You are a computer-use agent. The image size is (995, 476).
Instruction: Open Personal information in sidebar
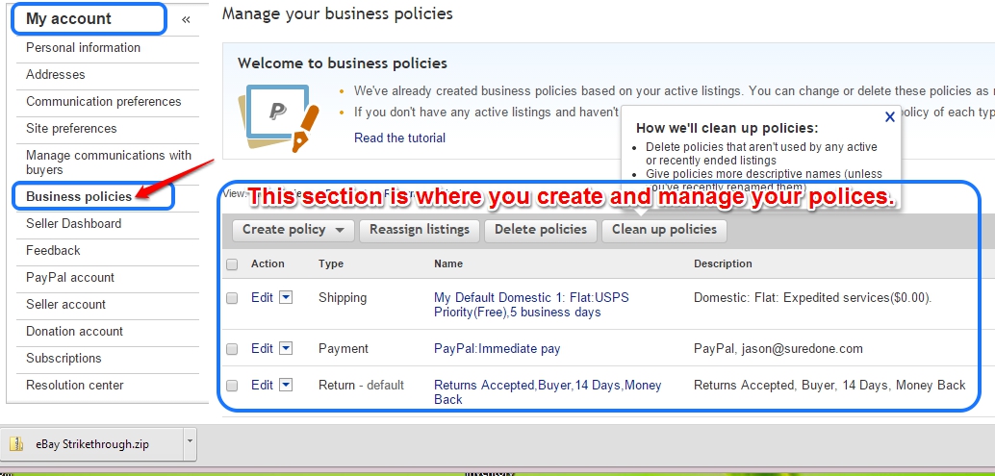pyautogui.click(x=83, y=47)
